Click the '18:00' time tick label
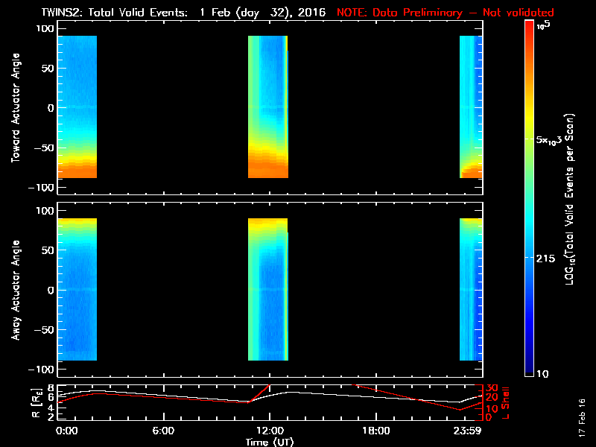This screenshot has width=596, height=447. tap(376, 431)
